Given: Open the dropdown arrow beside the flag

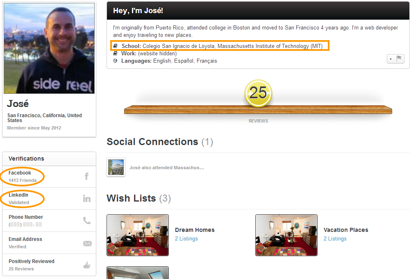Looking at the screenshot, I should pyautogui.click(x=391, y=59).
